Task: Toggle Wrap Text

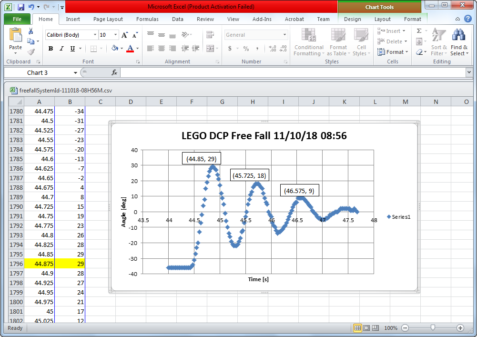Action: [210, 34]
